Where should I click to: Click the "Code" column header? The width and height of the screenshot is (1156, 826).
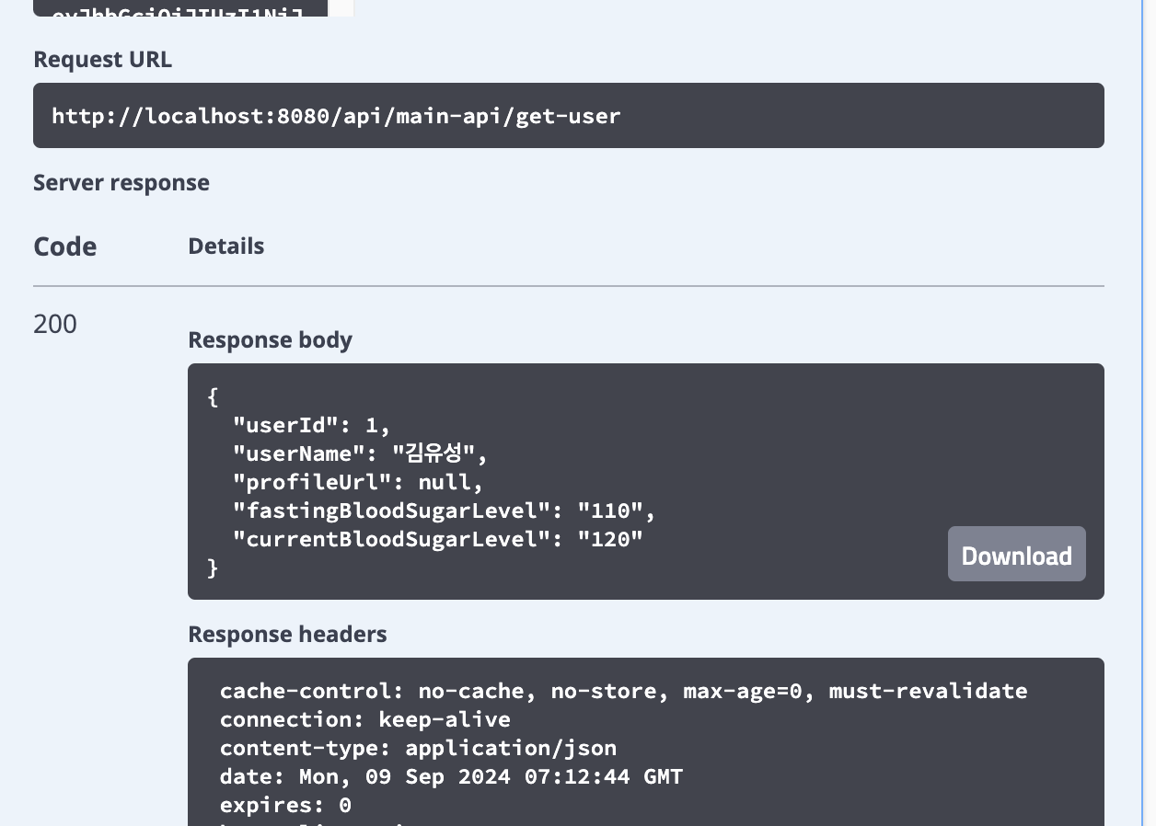tap(65, 247)
